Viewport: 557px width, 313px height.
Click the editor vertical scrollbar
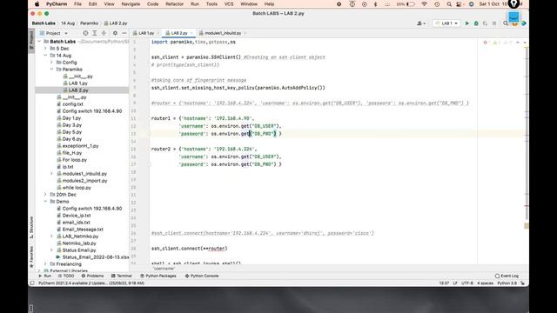[527, 133]
